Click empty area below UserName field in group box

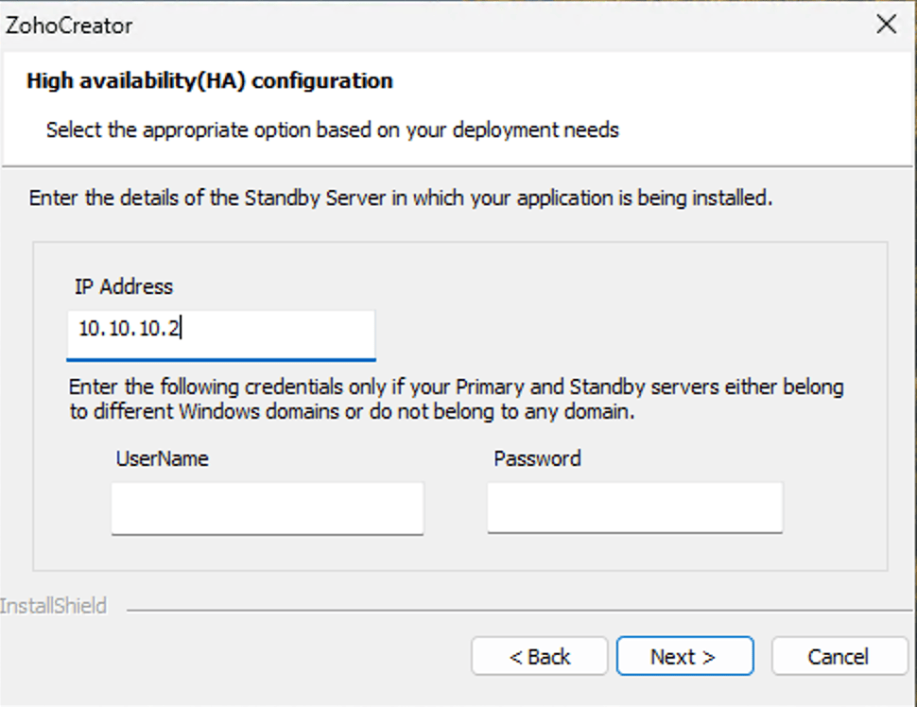coord(268,553)
